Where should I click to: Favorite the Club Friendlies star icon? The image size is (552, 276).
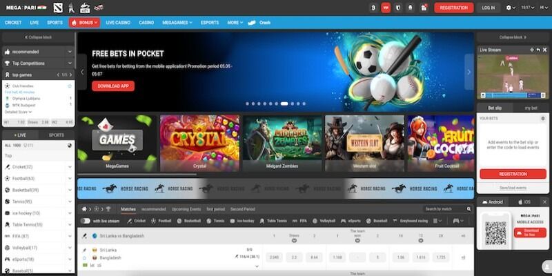click(x=70, y=86)
